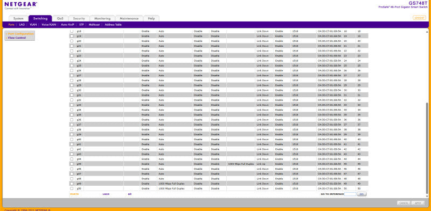The image size is (431, 211).
Task: Select the checkbox for port g37
Action: [x=72, y=125]
